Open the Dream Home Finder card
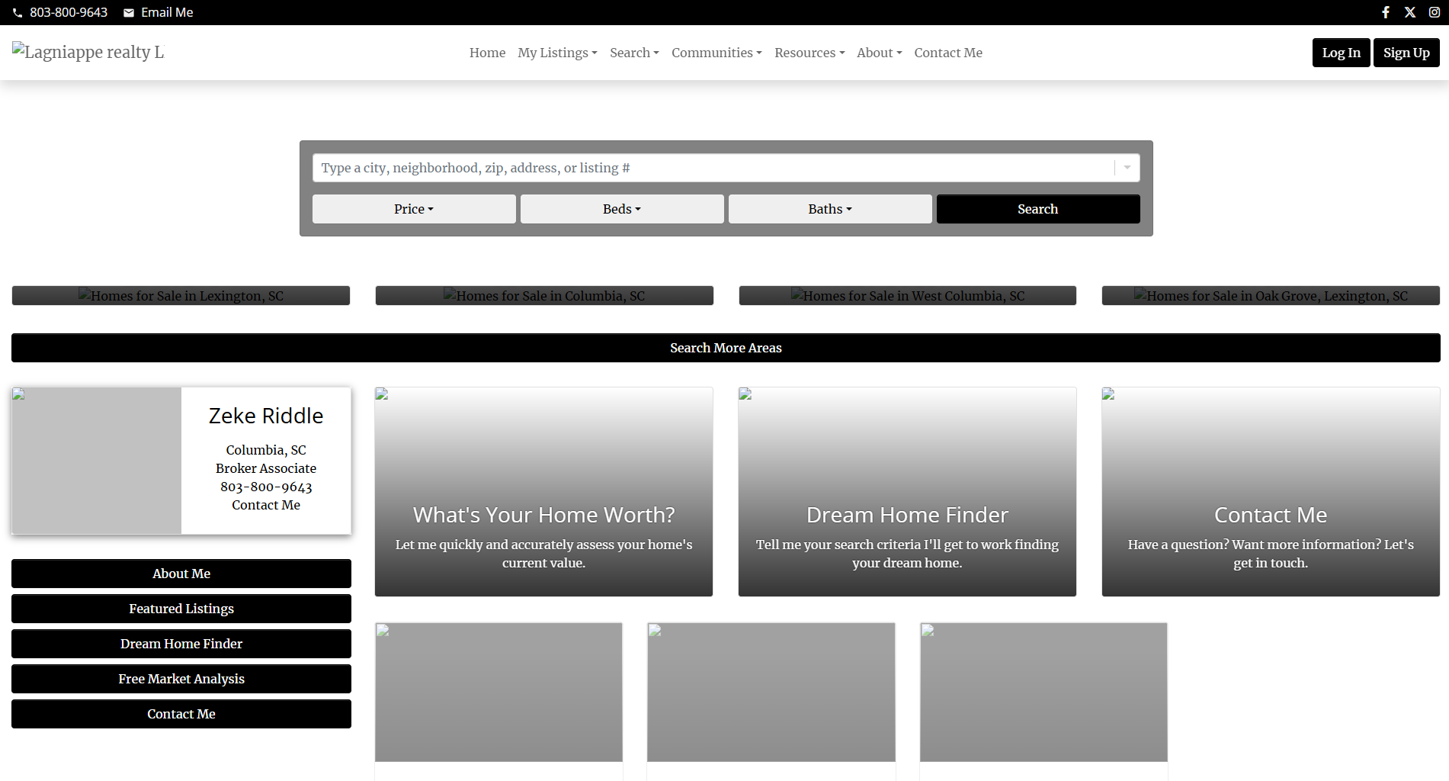The image size is (1449, 781). [907, 492]
